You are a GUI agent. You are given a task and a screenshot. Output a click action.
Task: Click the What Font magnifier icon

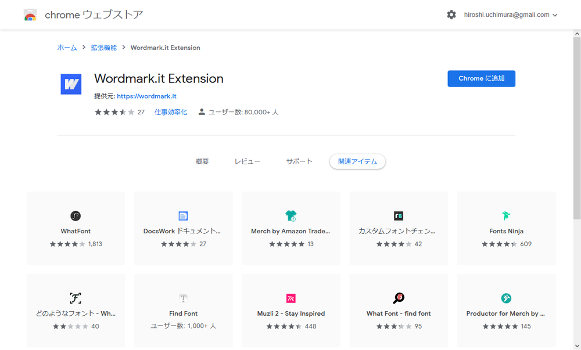(399, 298)
